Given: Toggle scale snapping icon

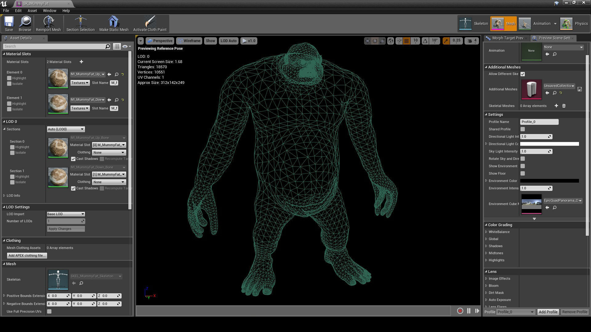Looking at the screenshot, I should [x=446, y=41].
